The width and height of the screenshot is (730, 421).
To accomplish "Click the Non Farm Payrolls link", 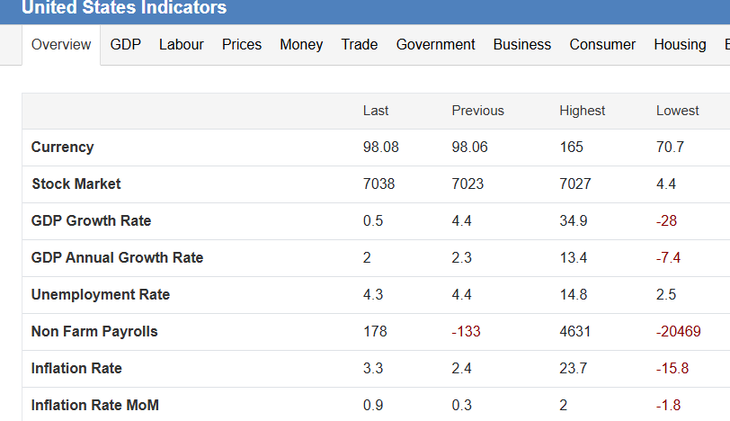I will point(94,331).
